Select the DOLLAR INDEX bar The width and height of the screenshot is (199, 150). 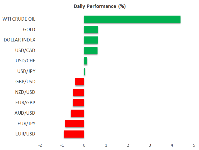pyautogui.click(x=91, y=40)
